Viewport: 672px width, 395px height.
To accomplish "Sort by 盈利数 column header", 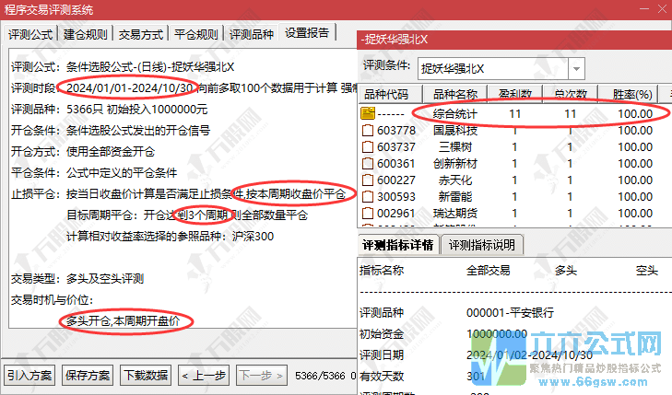I will coord(515,94).
